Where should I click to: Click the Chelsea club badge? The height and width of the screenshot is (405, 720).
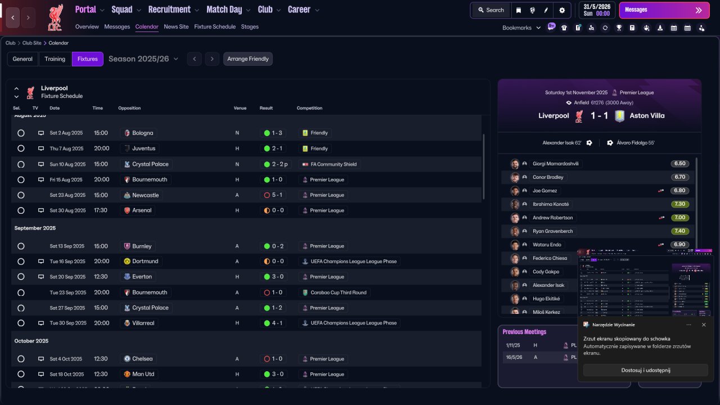tap(127, 359)
